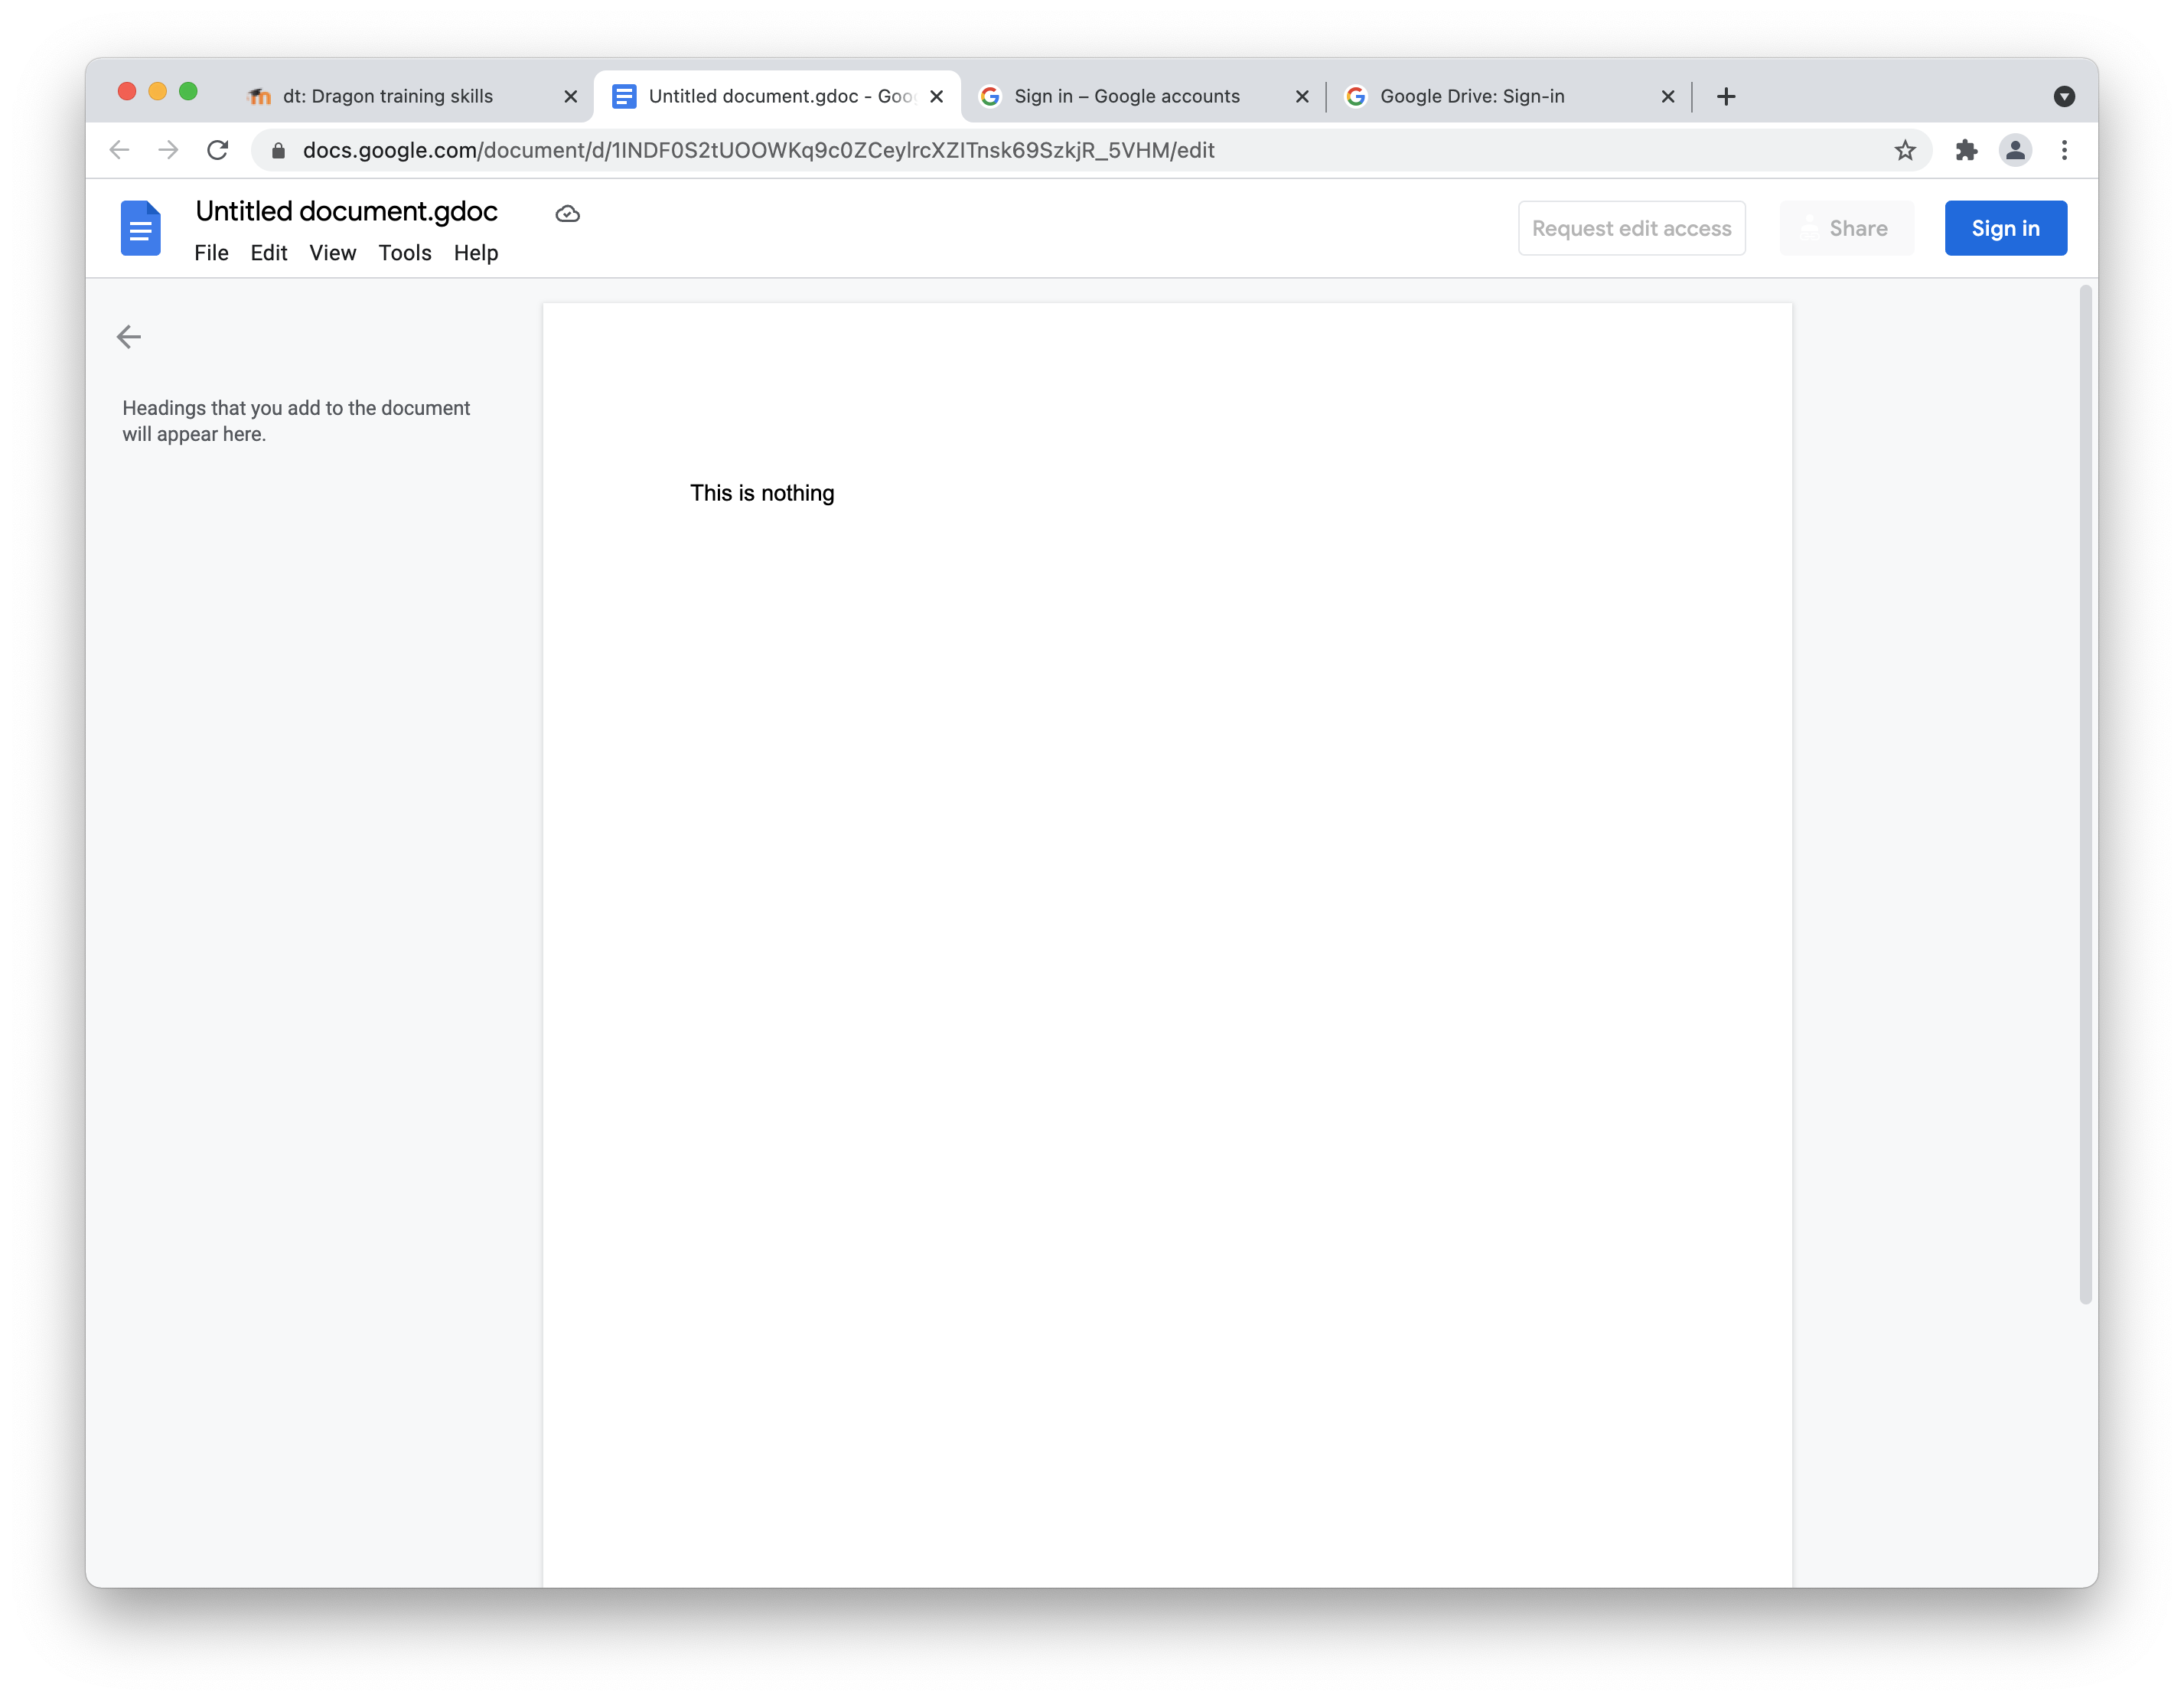
Task: Check the document cloud status icon
Action: coord(567,213)
